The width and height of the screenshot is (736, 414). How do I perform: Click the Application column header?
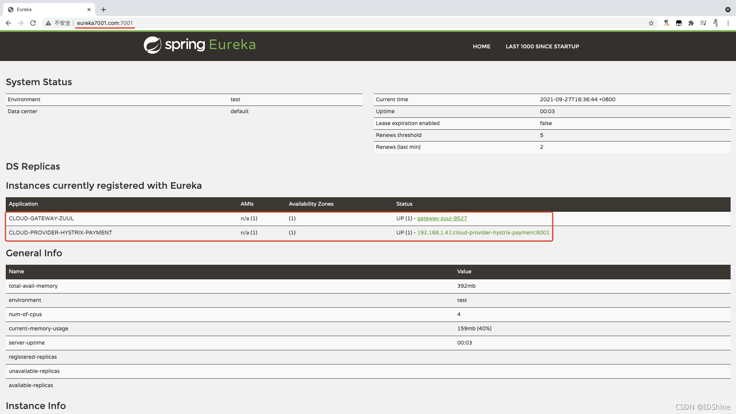pyautogui.click(x=23, y=204)
